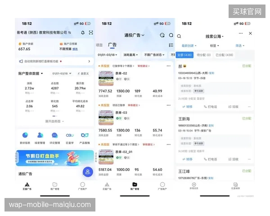Open the 线索公海 title dropdown
The image size is (270, 216).
[214, 36]
